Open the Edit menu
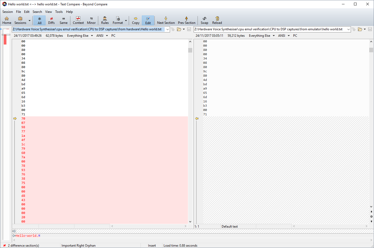Screen dimensions: 374x248 tap(27, 12)
